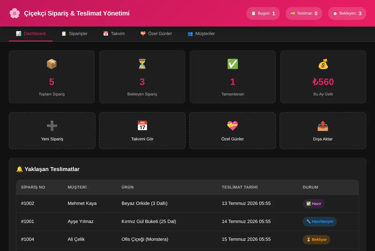Open the Takvim tab
Screen dimensions: 375x251
point(114,34)
